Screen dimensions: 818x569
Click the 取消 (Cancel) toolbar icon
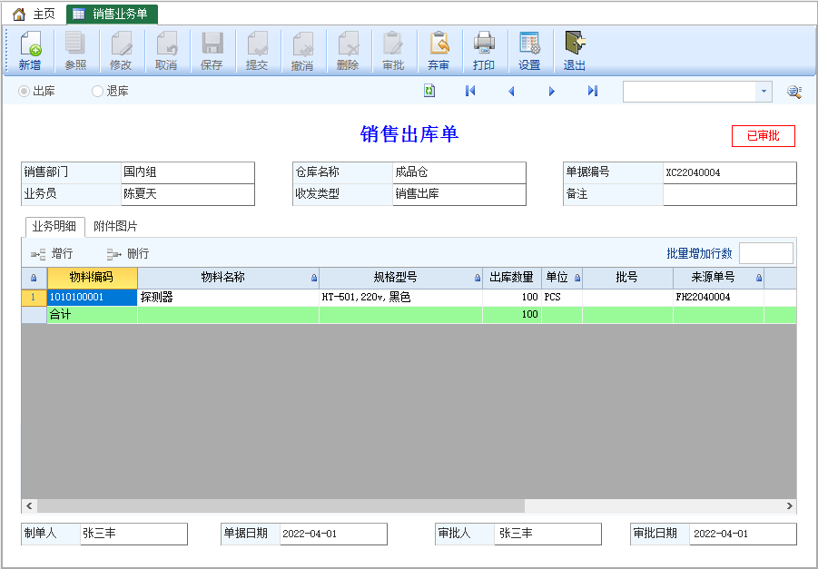tap(166, 44)
